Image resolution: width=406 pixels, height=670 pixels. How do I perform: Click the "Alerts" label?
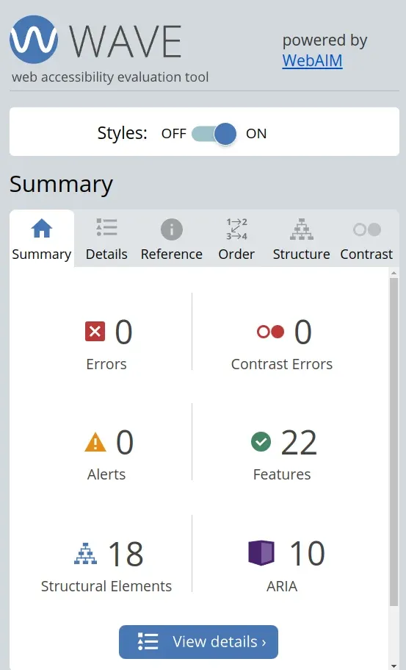pos(106,474)
